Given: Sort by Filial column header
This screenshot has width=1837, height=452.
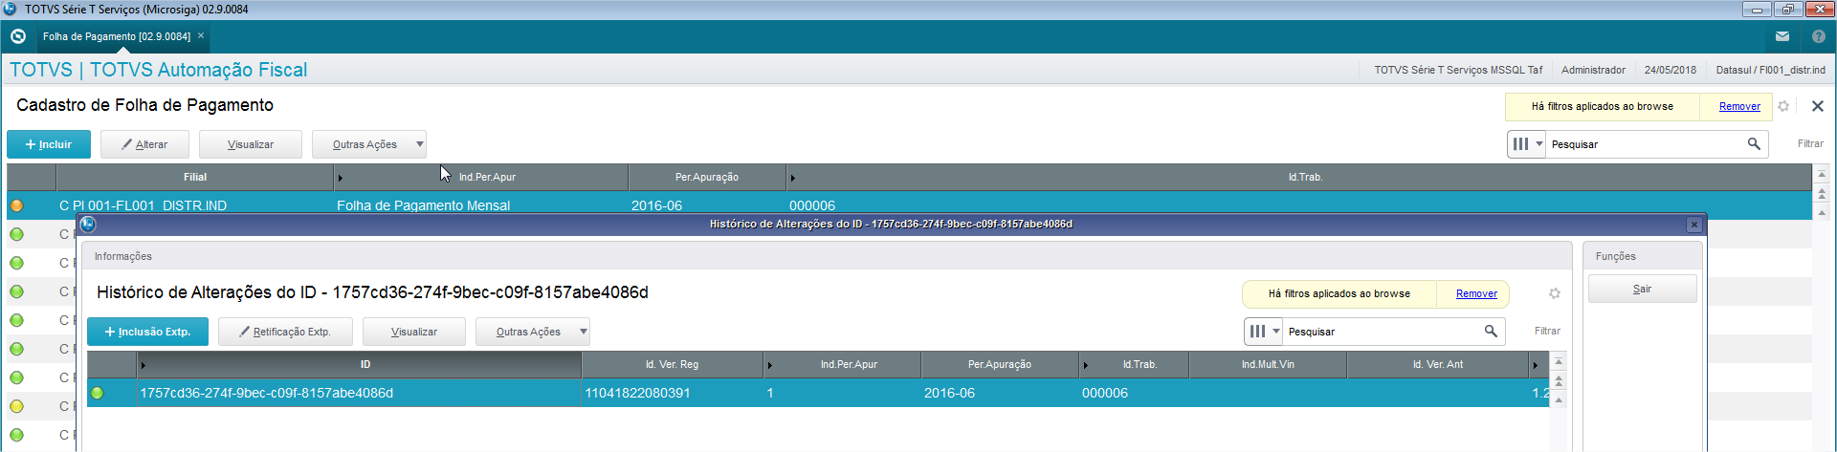Looking at the screenshot, I should click(195, 177).
